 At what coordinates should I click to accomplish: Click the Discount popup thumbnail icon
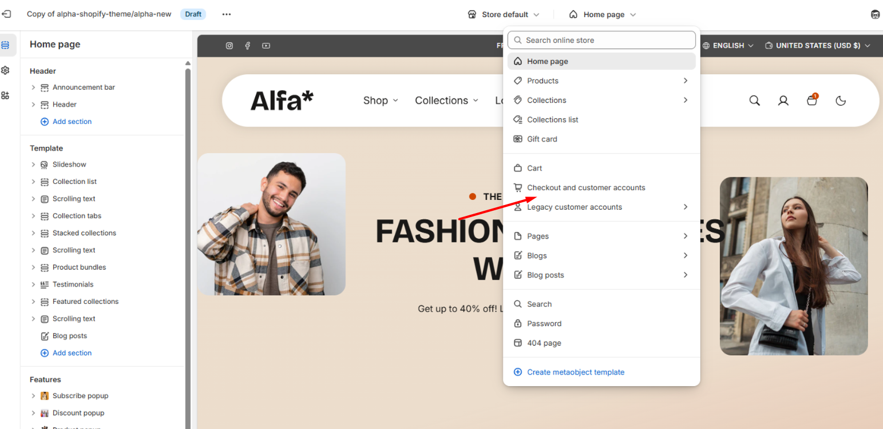[x=45, y=413]
